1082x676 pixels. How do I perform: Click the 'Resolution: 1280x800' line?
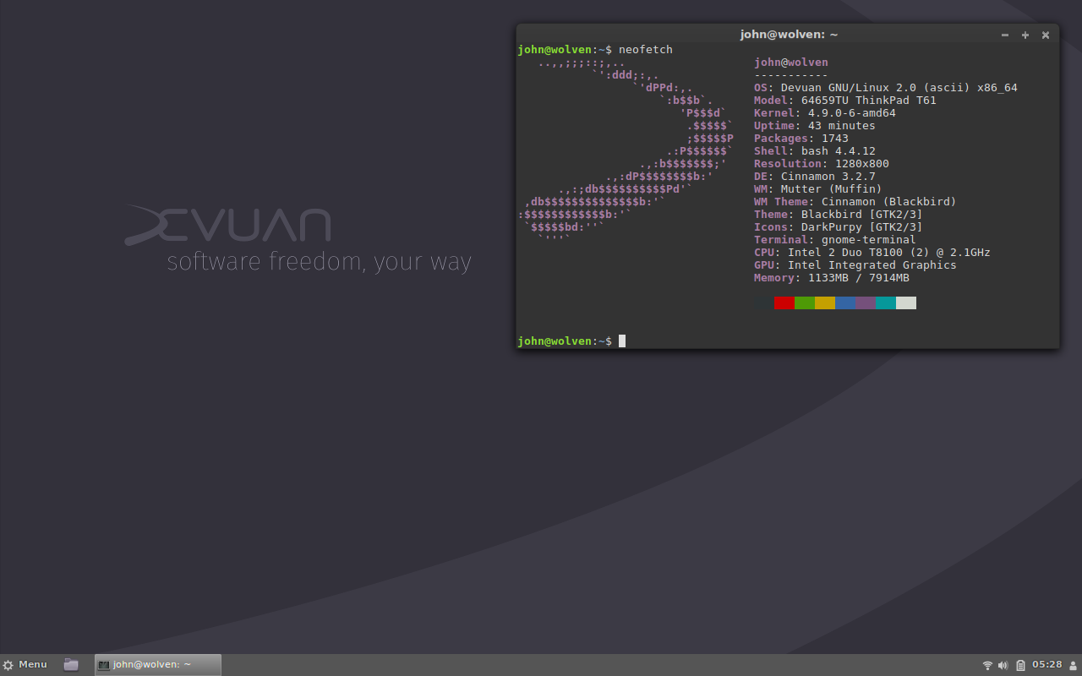point(822,164)
